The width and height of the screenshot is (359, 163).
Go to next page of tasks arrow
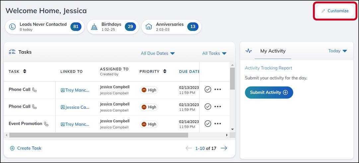[x=224, y=148]
